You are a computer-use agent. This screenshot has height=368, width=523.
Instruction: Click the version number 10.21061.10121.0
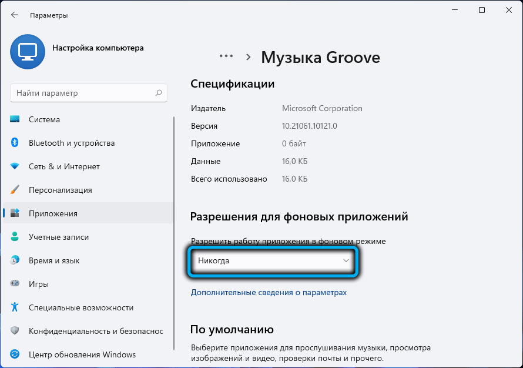(309, 126)
